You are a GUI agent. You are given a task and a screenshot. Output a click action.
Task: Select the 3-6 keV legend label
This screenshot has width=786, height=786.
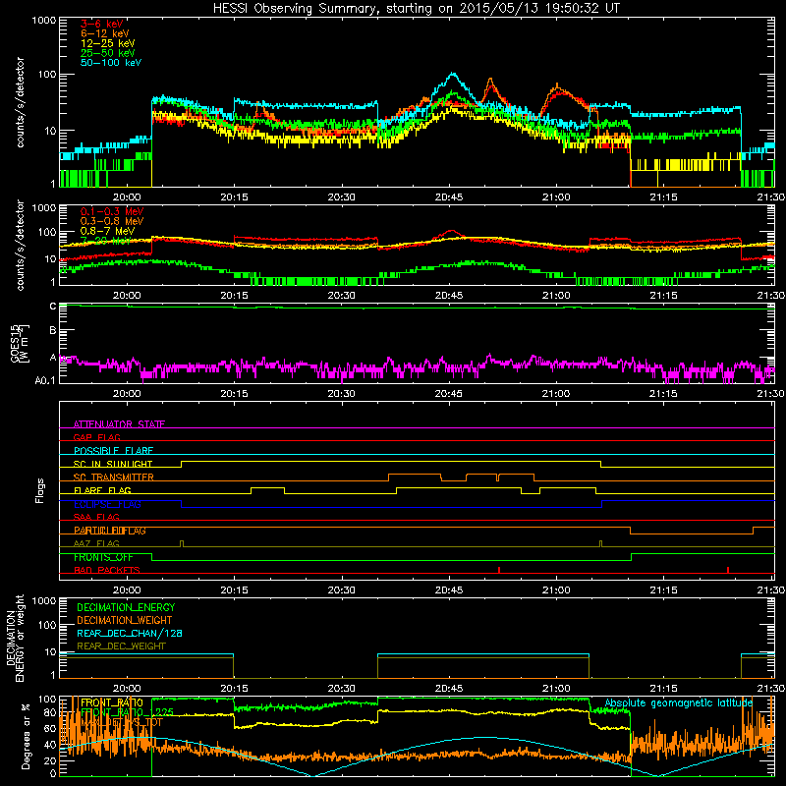101,24
